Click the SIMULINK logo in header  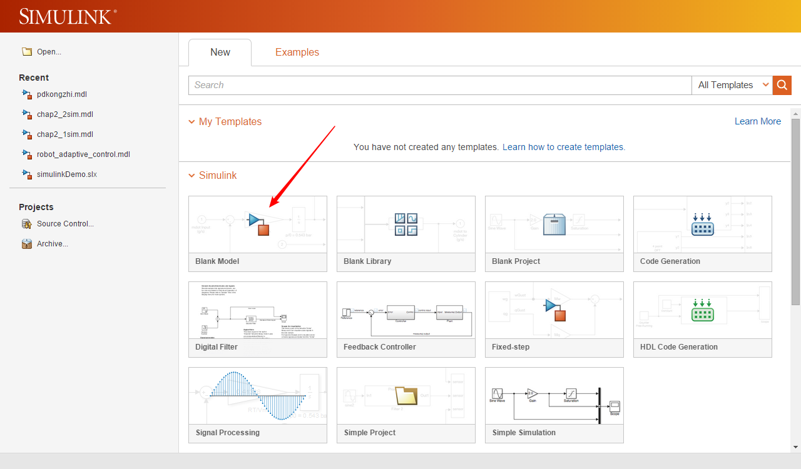tap(68, 16)
